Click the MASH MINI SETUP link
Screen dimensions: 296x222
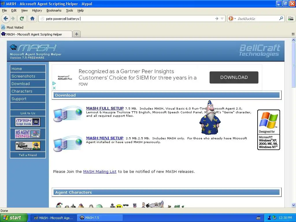[x=105, y=138]
